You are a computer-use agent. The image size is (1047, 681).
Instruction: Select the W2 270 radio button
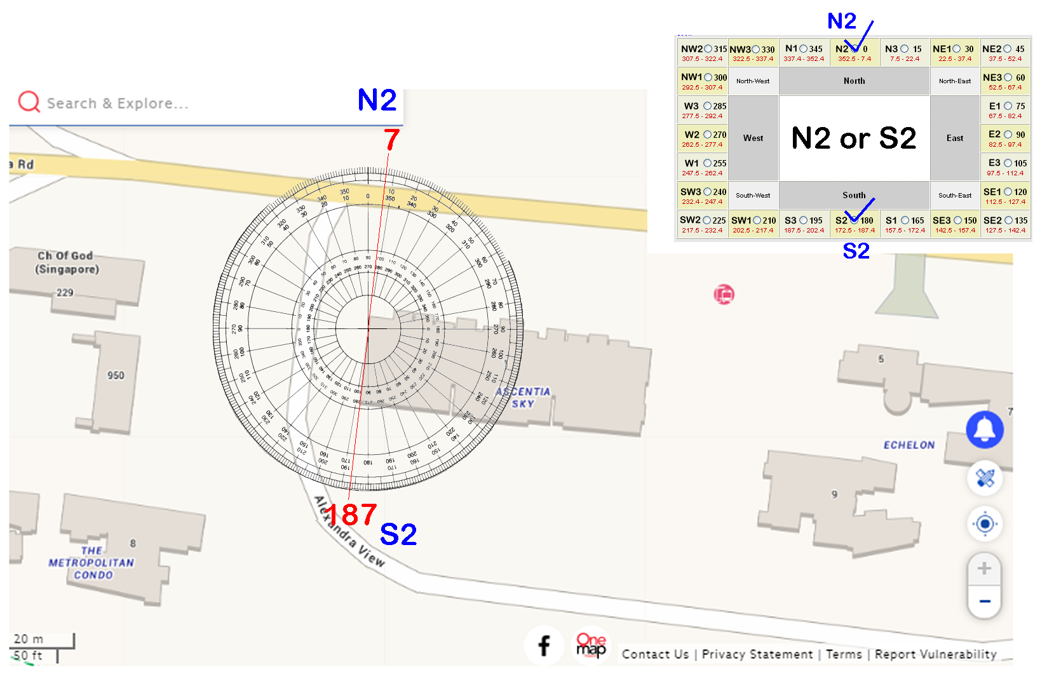(707, 135)
